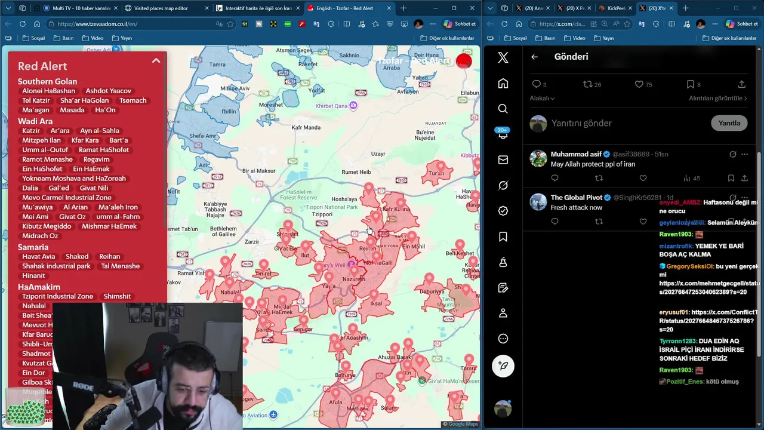Open the extensions puzzle icon in the left browser

click(331, 24)
